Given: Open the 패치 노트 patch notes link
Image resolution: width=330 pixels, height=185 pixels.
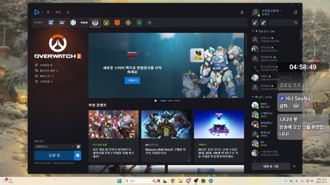Looking at the screenshot, I should coord(46,76).
